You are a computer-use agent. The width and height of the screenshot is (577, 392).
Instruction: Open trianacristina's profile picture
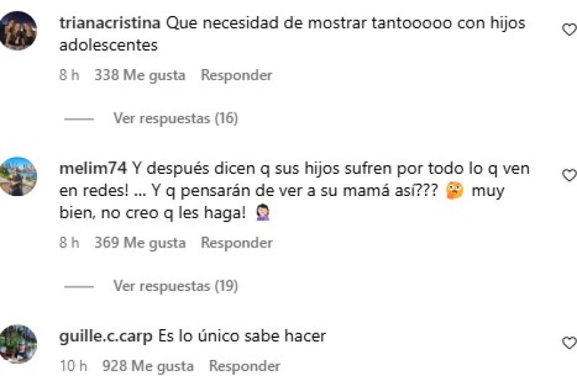pyautogui.click(x=18, y=31)
